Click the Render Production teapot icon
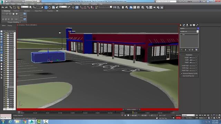221x124 pixels. pos(154,8)
